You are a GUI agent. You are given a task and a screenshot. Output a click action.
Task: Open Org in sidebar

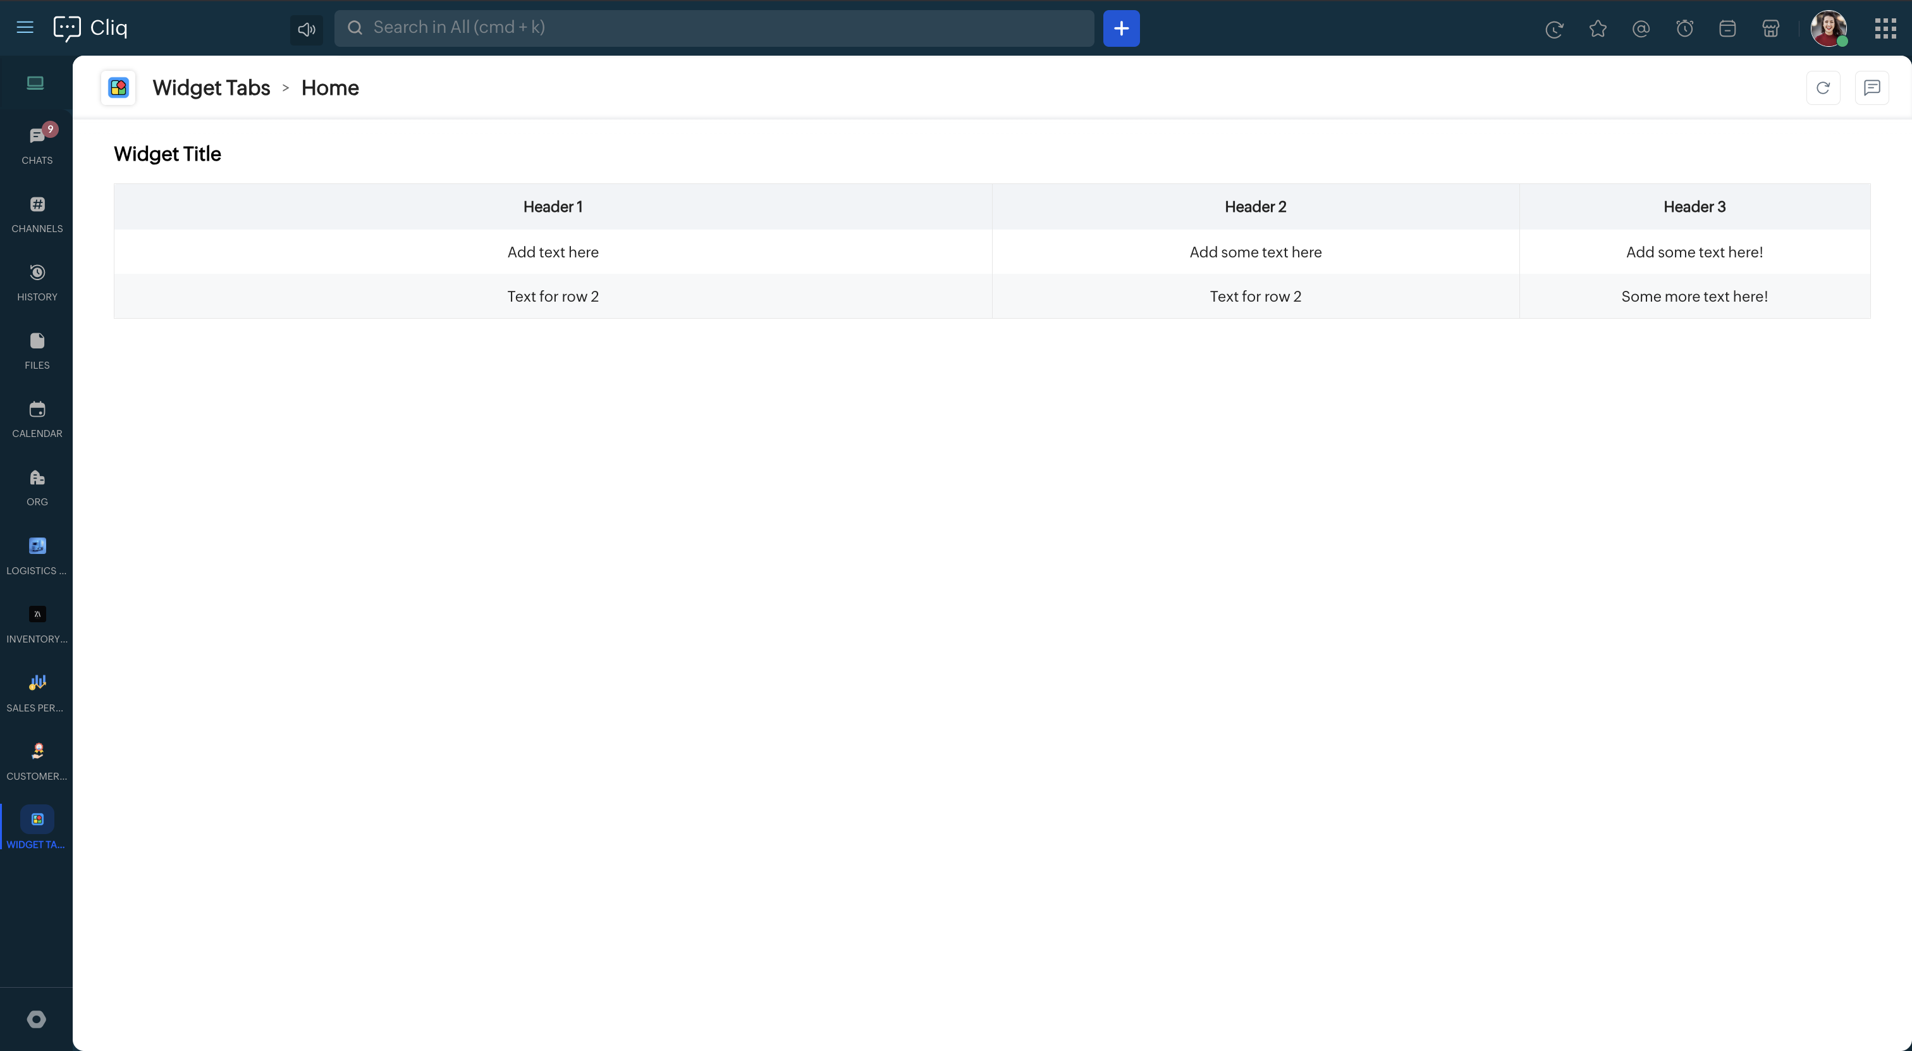tap(37, 487)
